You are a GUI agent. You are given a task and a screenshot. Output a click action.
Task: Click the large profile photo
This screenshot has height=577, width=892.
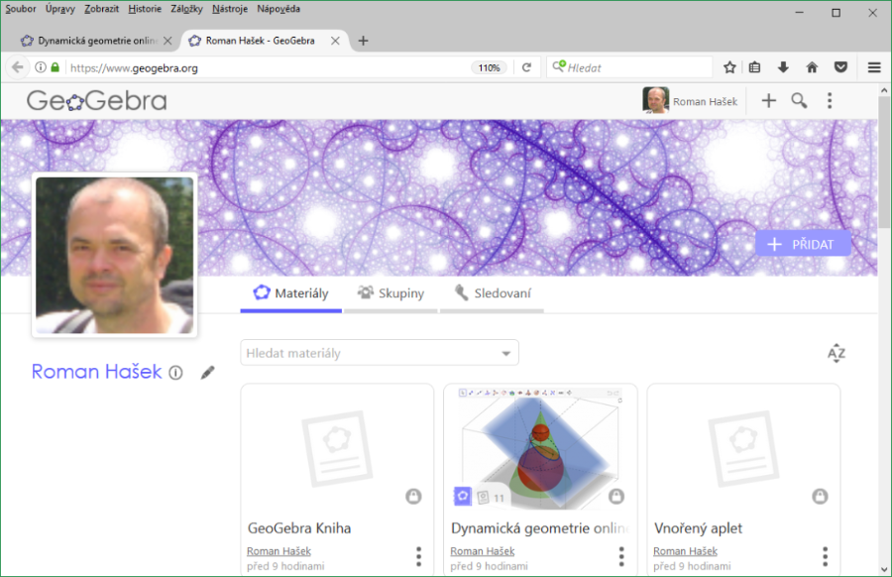click(x=114, y=255)
